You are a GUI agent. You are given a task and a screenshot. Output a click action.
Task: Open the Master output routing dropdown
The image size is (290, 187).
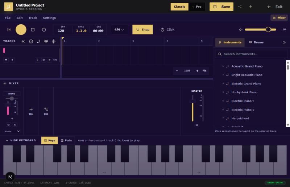pyautogui.click(x=12, y=131)
